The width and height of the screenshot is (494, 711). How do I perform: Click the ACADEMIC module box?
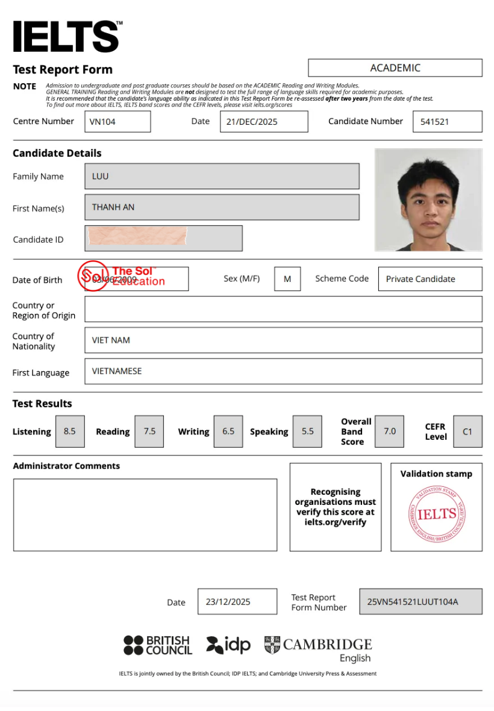(x=395, y=68)
